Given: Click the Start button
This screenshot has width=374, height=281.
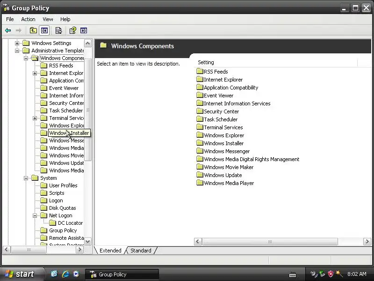Looking at the screenshot, I should [22, 274].
